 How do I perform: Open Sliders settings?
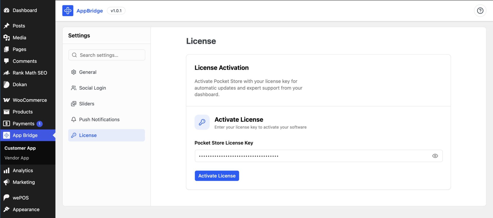point(107,104)
